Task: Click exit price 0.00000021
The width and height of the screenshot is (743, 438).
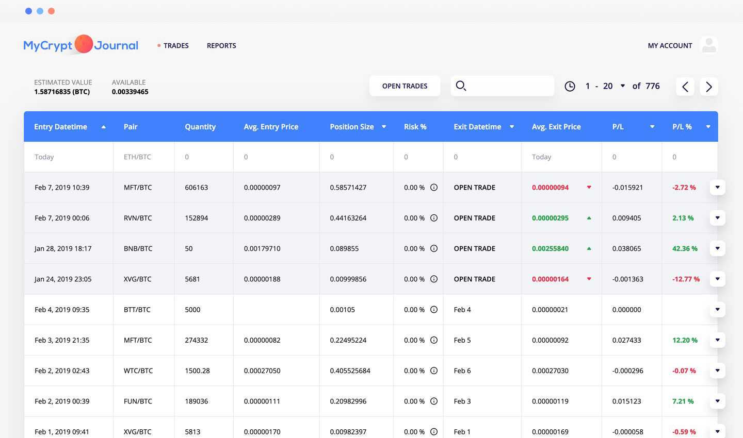Action: click(550, 310)
